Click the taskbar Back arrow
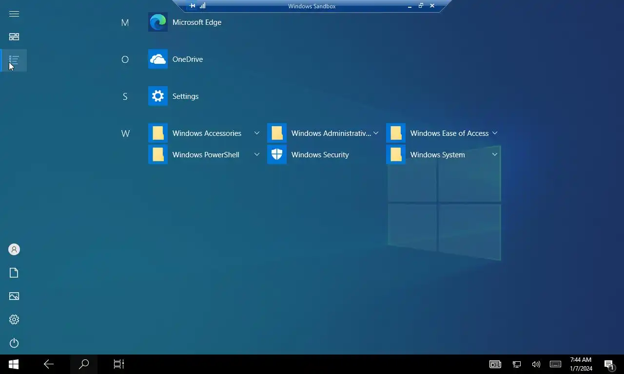 [x=49, y=364]
